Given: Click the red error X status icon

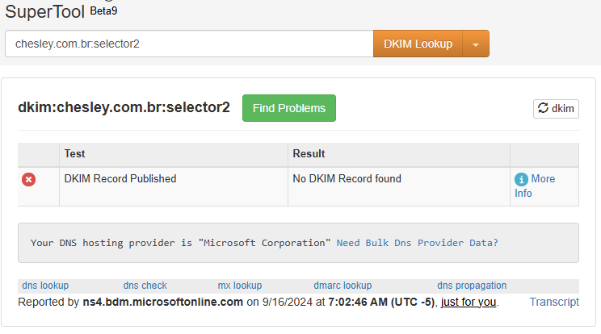Looking at the screenshot, I should (28, 179).
